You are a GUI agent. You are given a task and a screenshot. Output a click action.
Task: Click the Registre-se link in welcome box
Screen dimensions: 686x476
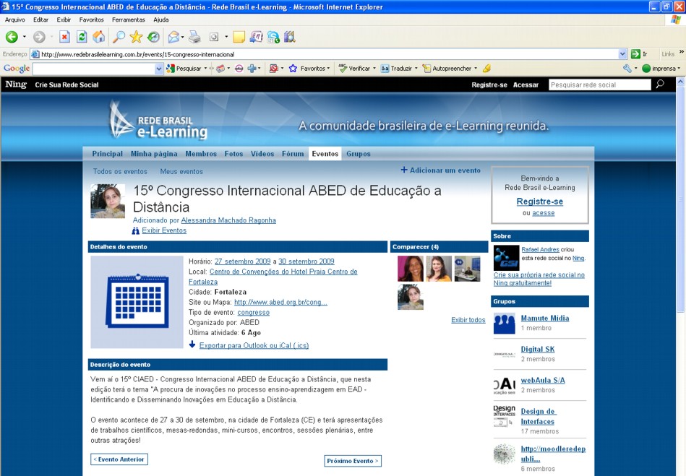pyautogui.click(x=539, y=202)
